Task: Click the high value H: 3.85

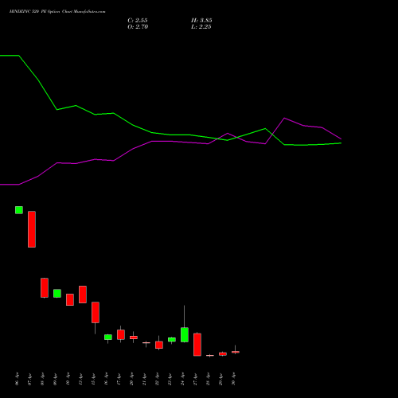Action: point(201,21)
